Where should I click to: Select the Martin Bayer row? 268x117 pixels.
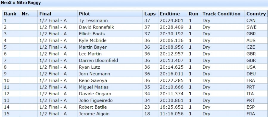pyautogui.click(x=135, y=47)
